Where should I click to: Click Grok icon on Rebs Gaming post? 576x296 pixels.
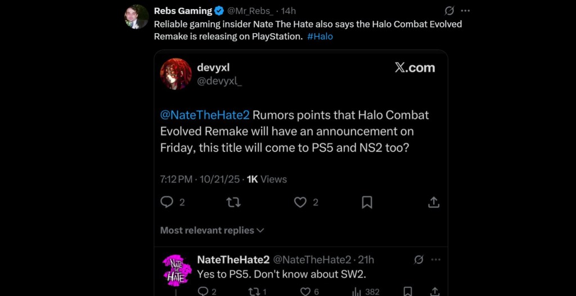point(449,11)
